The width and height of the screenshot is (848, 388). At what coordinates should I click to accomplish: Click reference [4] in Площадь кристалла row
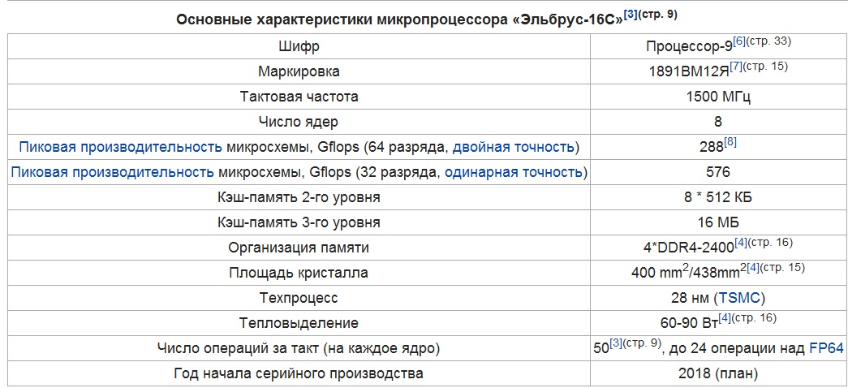tap(754, 268)
